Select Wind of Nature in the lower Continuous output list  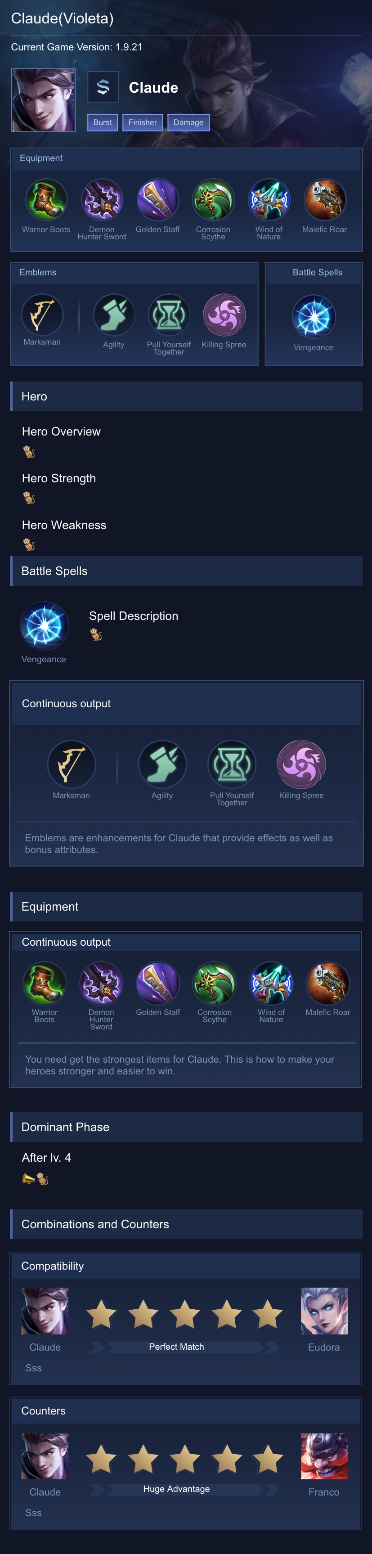(x=271, y=983)
